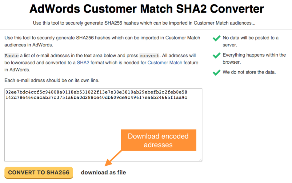This screenshot has height=183, width=292.
Task: Click the first hash line starting with 02ee7bdc
Action: click(x=96, y=92)
